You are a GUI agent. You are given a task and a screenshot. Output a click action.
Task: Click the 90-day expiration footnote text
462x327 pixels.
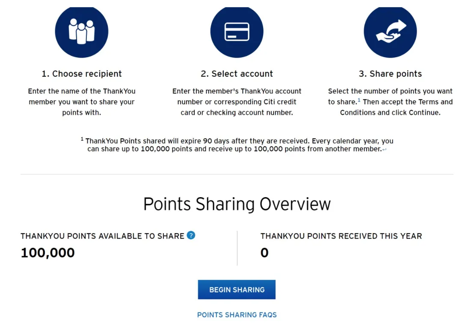tap(237, 145)
